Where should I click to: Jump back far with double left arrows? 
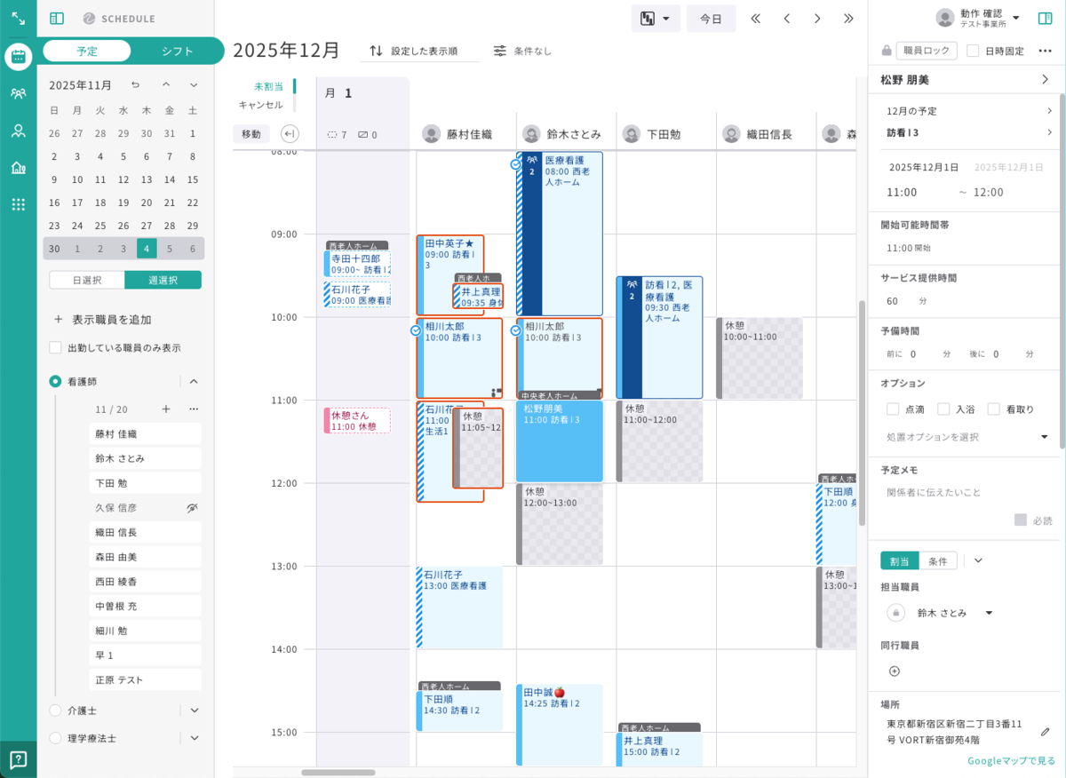click(x=756, y=18)
